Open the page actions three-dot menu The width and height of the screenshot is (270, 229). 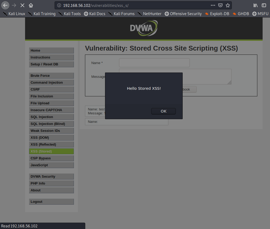[x=213, y=5]
